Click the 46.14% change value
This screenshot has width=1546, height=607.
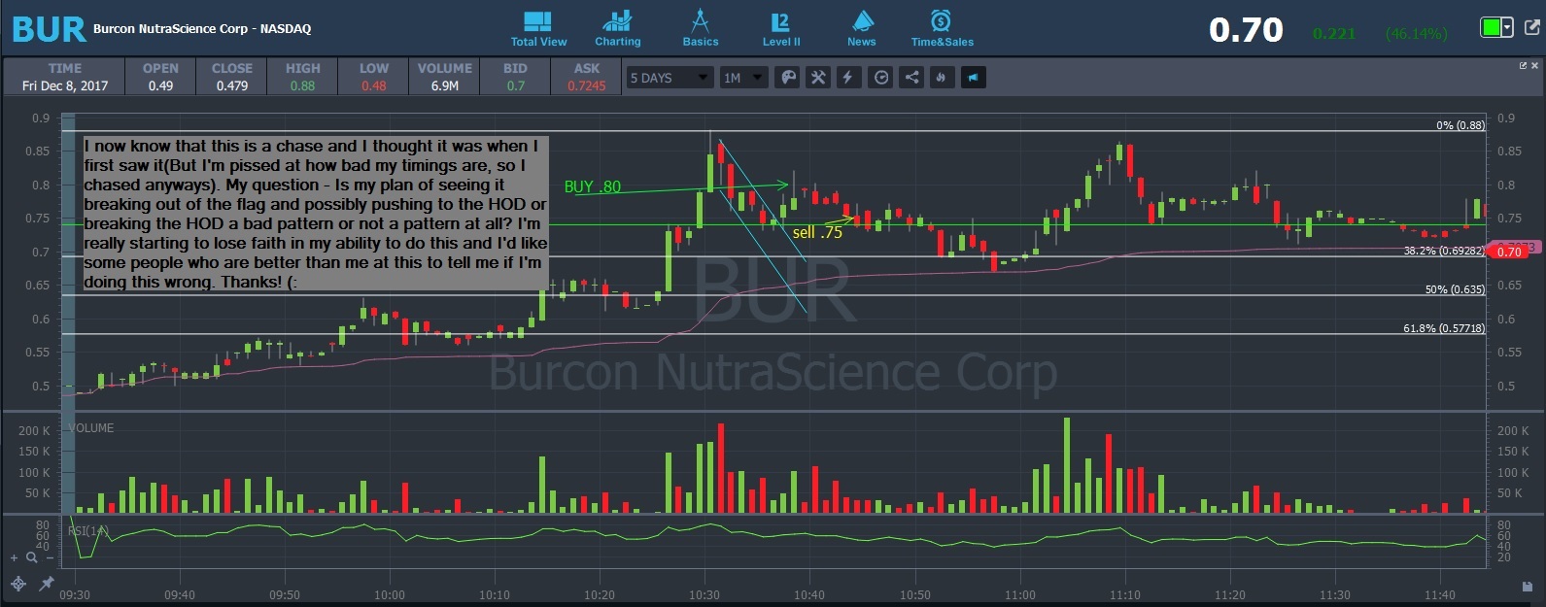pyautogui.click(x=1417, y=33)
